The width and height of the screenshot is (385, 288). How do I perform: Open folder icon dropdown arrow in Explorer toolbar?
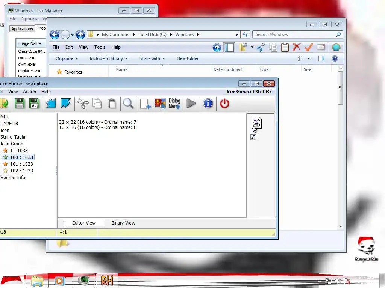point(252,47)
